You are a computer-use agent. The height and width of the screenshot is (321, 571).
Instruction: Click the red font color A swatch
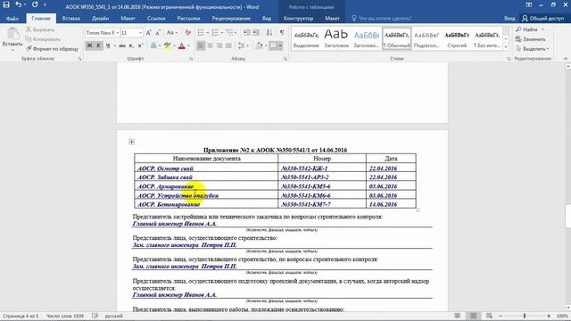[182, 45]
